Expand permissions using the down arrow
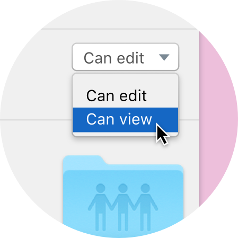 (x=164, y=57)
